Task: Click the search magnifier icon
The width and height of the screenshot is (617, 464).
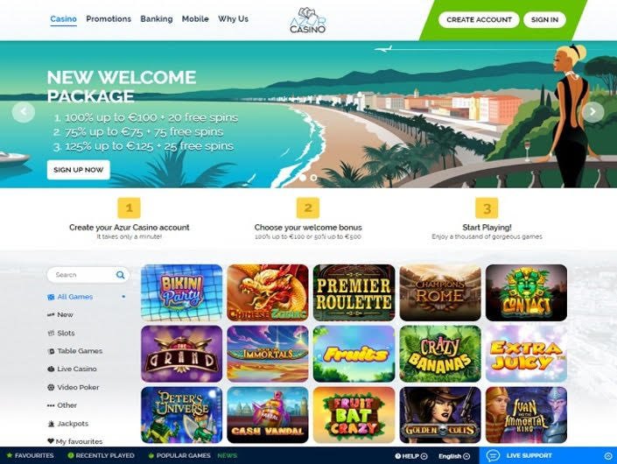Action: click(x=121, y=275)
